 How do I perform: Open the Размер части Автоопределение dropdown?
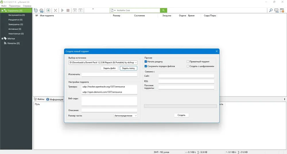coord(126,116)
